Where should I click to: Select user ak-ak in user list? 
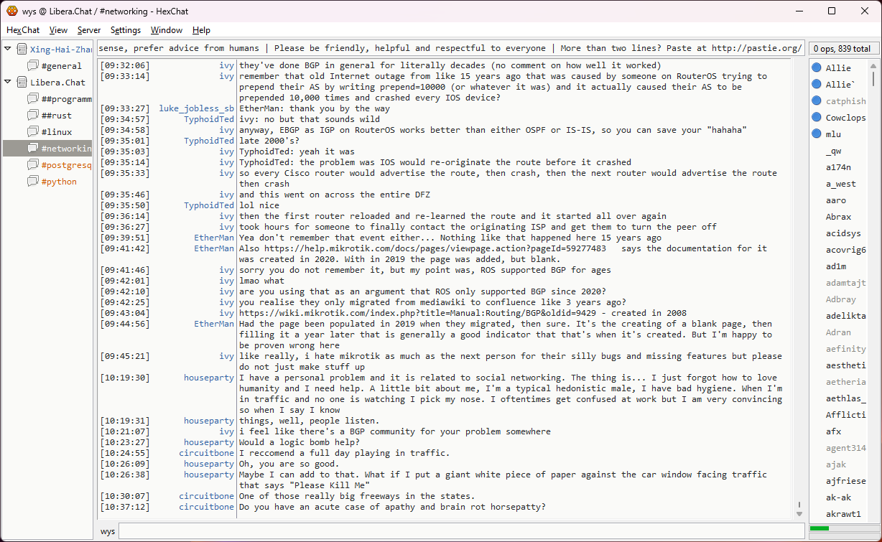point(838,497)
